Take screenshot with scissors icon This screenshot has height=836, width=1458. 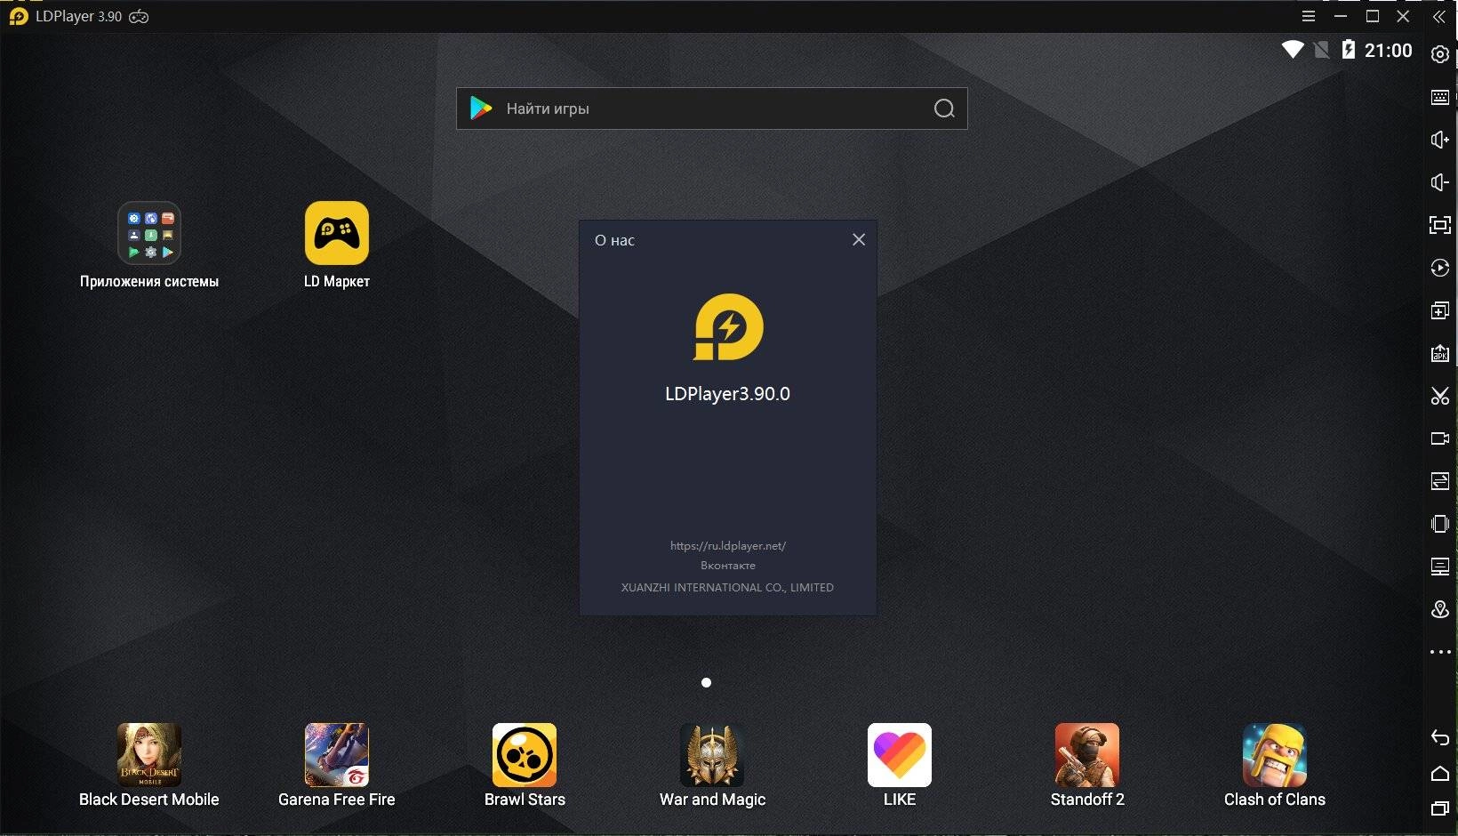coord(1439,396)
